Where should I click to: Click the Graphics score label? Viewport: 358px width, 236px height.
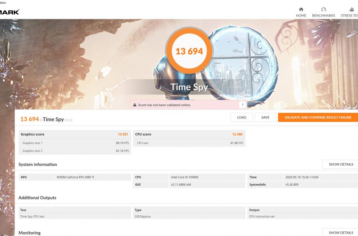(x=33, y=135)
